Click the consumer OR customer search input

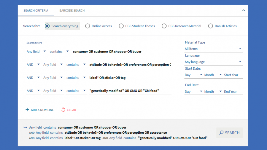pos(122,52)
